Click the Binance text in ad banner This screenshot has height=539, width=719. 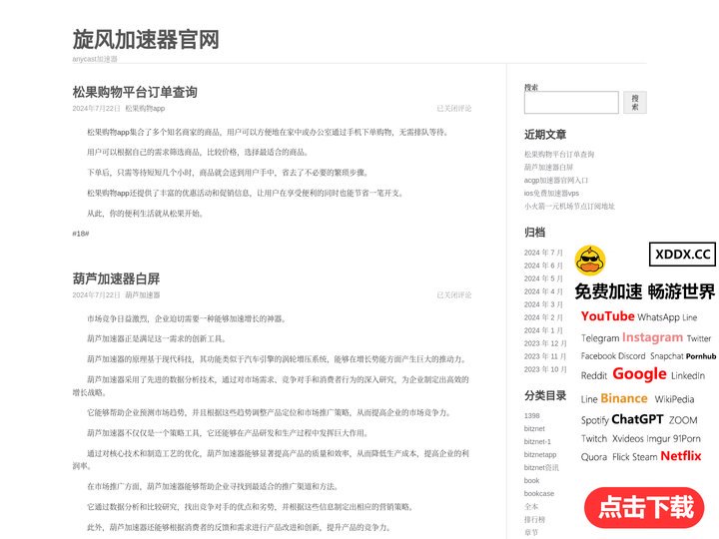click(x=623, y=398)
